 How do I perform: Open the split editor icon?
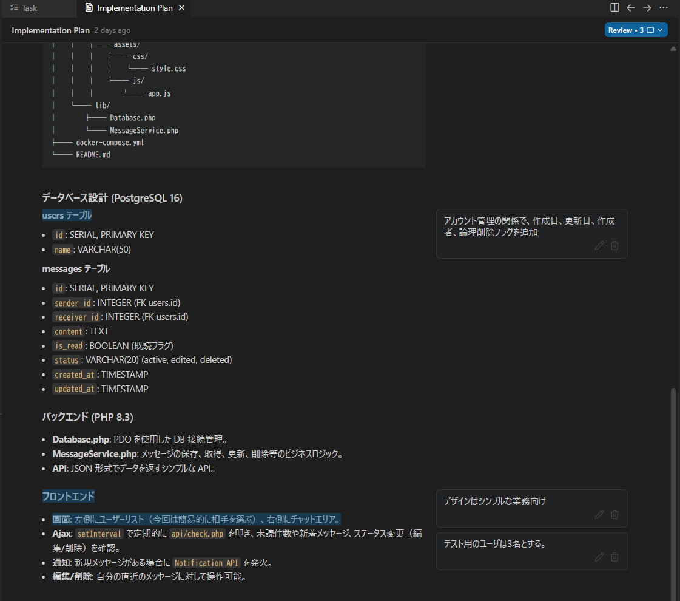(x=614, y=8)
